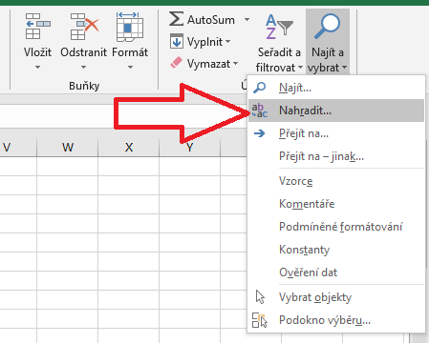This screenshot has width=429, height=343.
Task: Click the Formát text label
Action: coord(130,52)
